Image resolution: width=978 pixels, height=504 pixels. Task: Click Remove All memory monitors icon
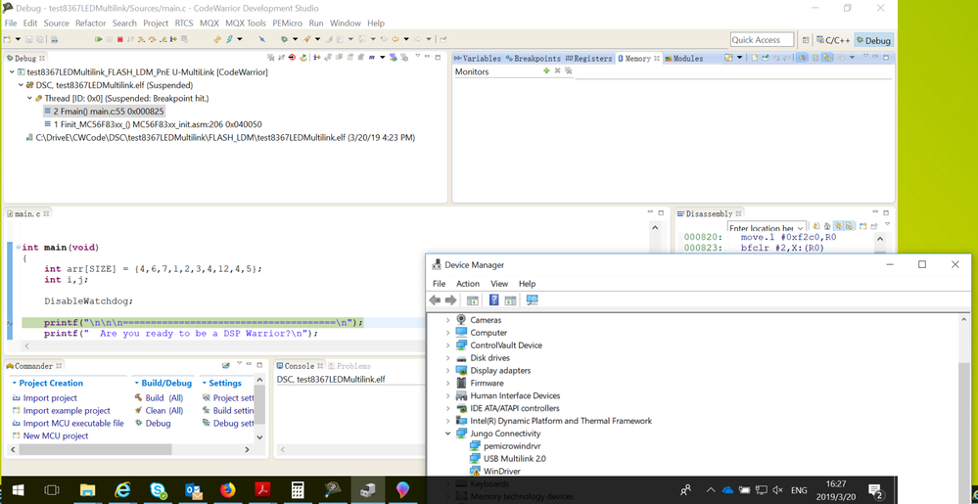[x=568, y=70]
